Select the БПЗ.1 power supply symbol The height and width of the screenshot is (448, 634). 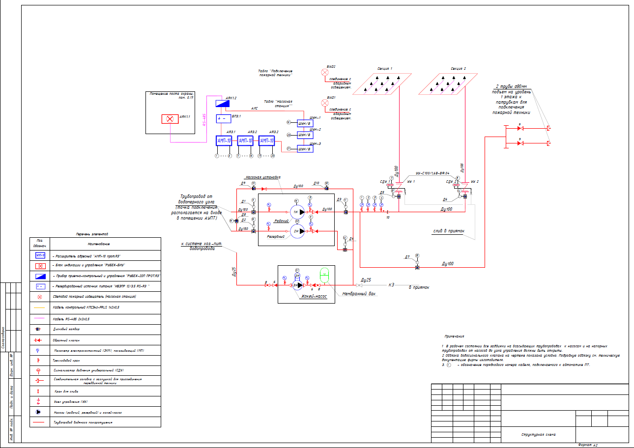pyautogui.click(x=223, y=118)
